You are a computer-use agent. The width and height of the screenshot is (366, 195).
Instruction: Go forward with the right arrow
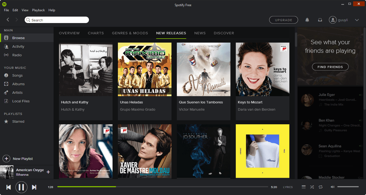click(17, 20)
